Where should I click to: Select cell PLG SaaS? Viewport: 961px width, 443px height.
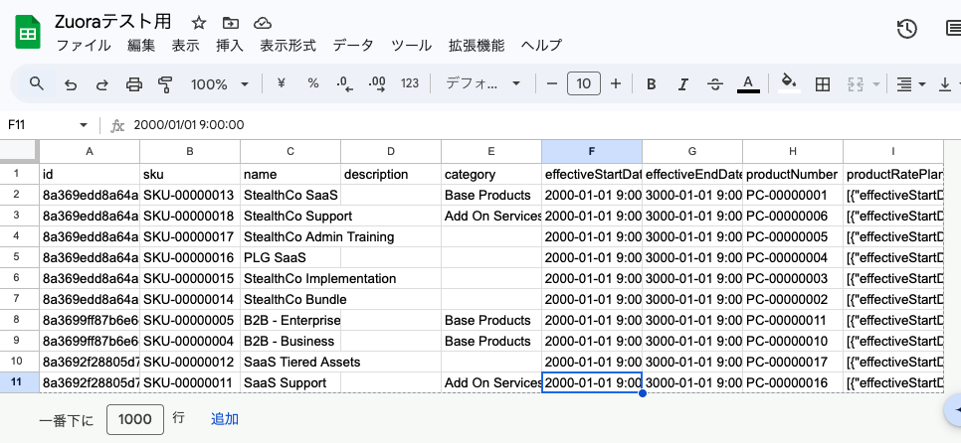point(290,257)
